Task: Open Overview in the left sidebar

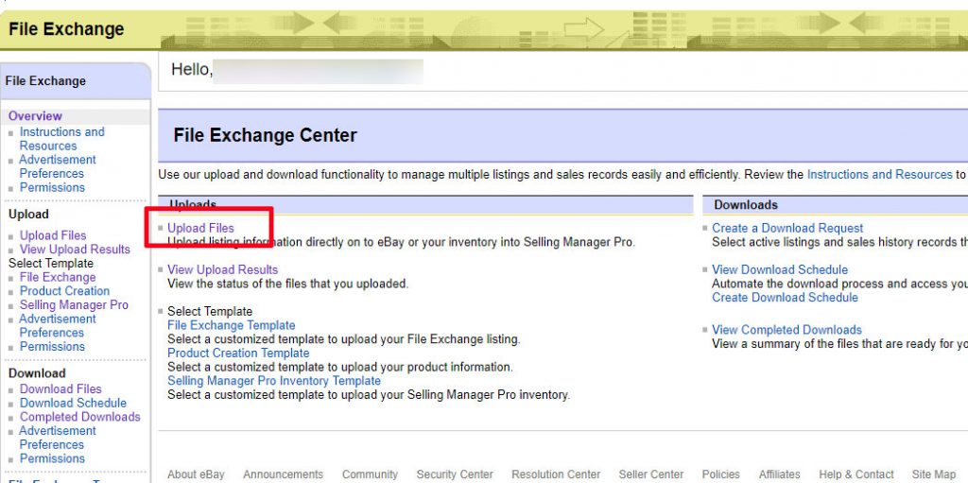Action: (35, 116)
